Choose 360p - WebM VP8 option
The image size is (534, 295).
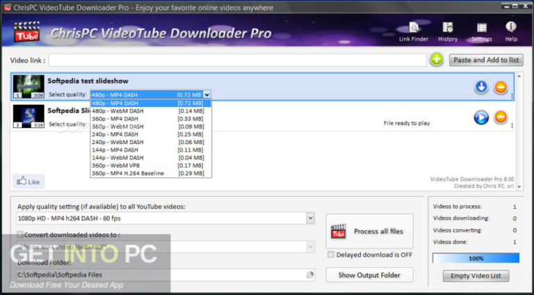151,166
